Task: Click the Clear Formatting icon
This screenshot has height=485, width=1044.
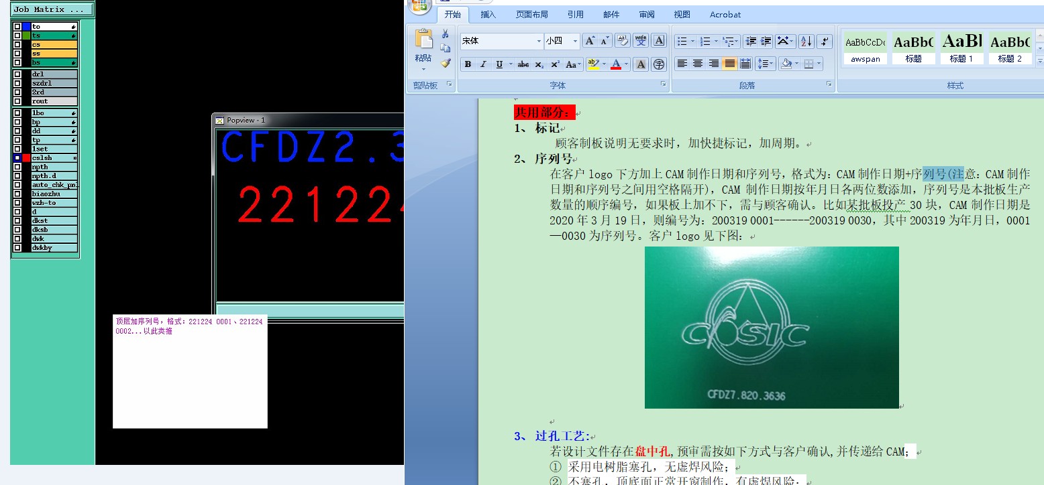Action: (x=622, y=41)
